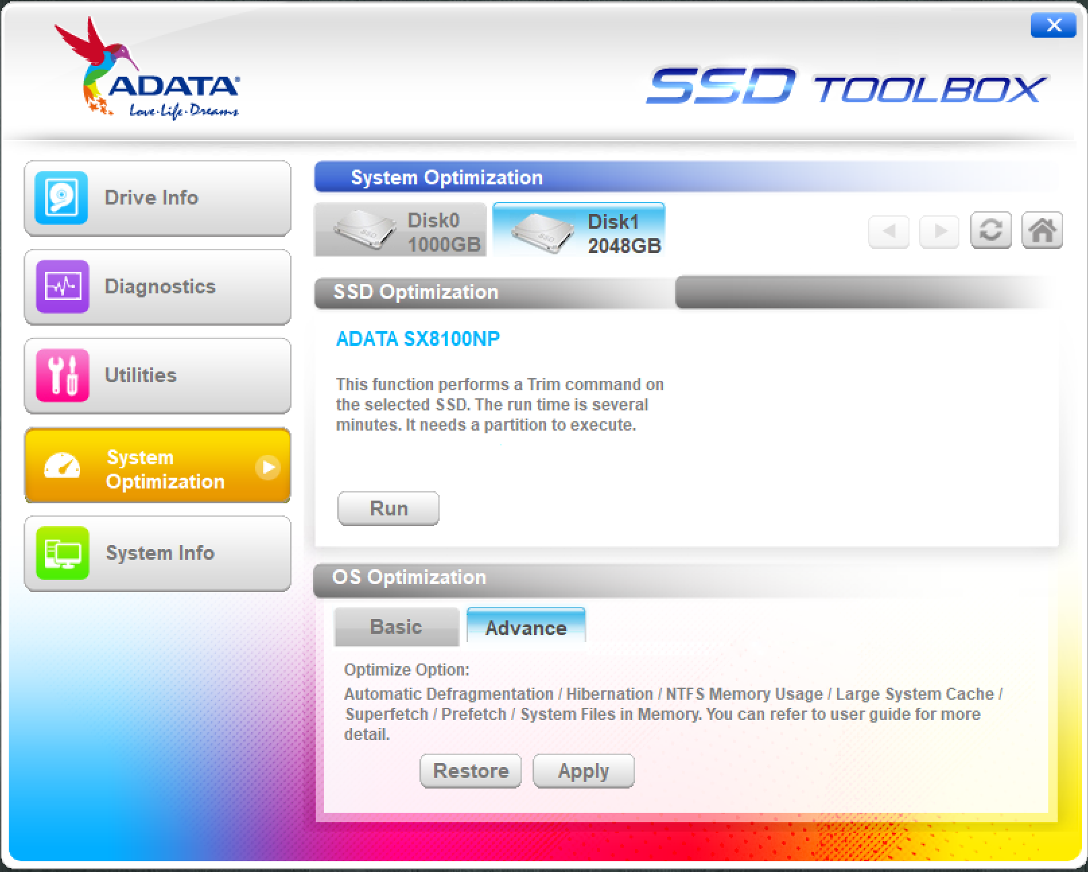Click the ADATA SX8100NP model name
The width and height of the screenshot is (1088, 872).
pyautogui.click(x=418, y=338)
